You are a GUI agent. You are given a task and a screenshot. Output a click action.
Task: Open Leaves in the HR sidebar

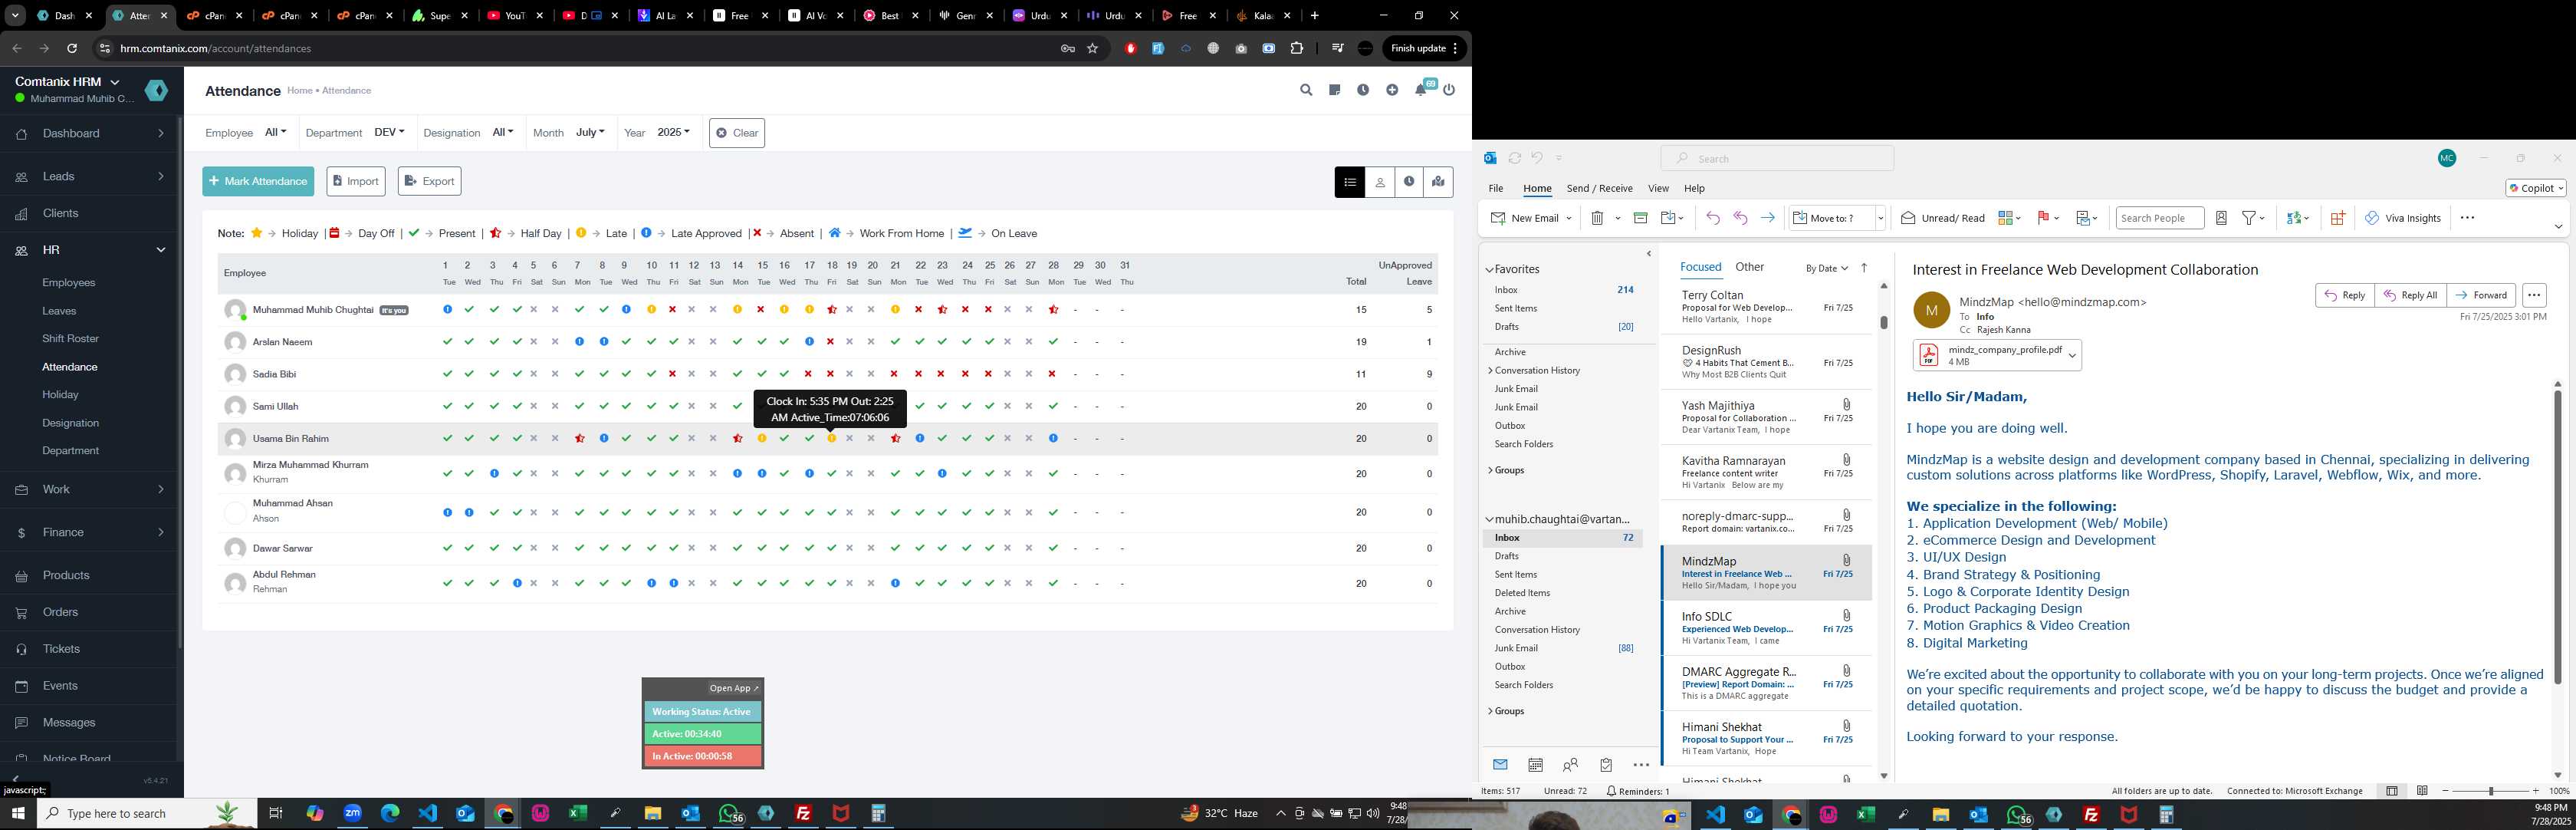(x=59, y=311)
